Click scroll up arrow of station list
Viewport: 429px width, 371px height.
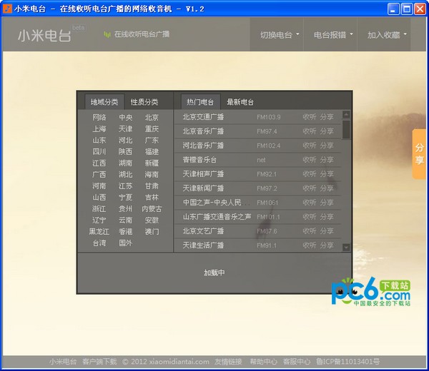346,114
